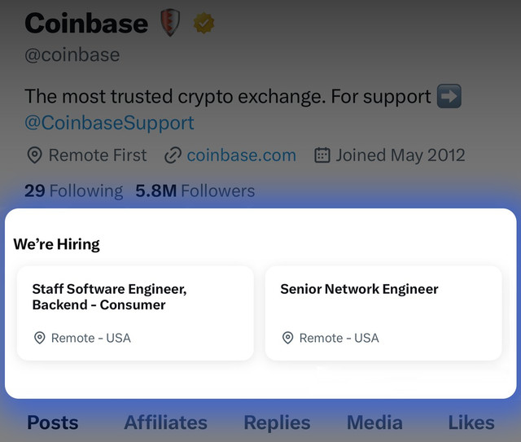Open Staff Software Engineer, Backend job card
The width and height of the screenshot is (521, 442).
pos(135,313)
